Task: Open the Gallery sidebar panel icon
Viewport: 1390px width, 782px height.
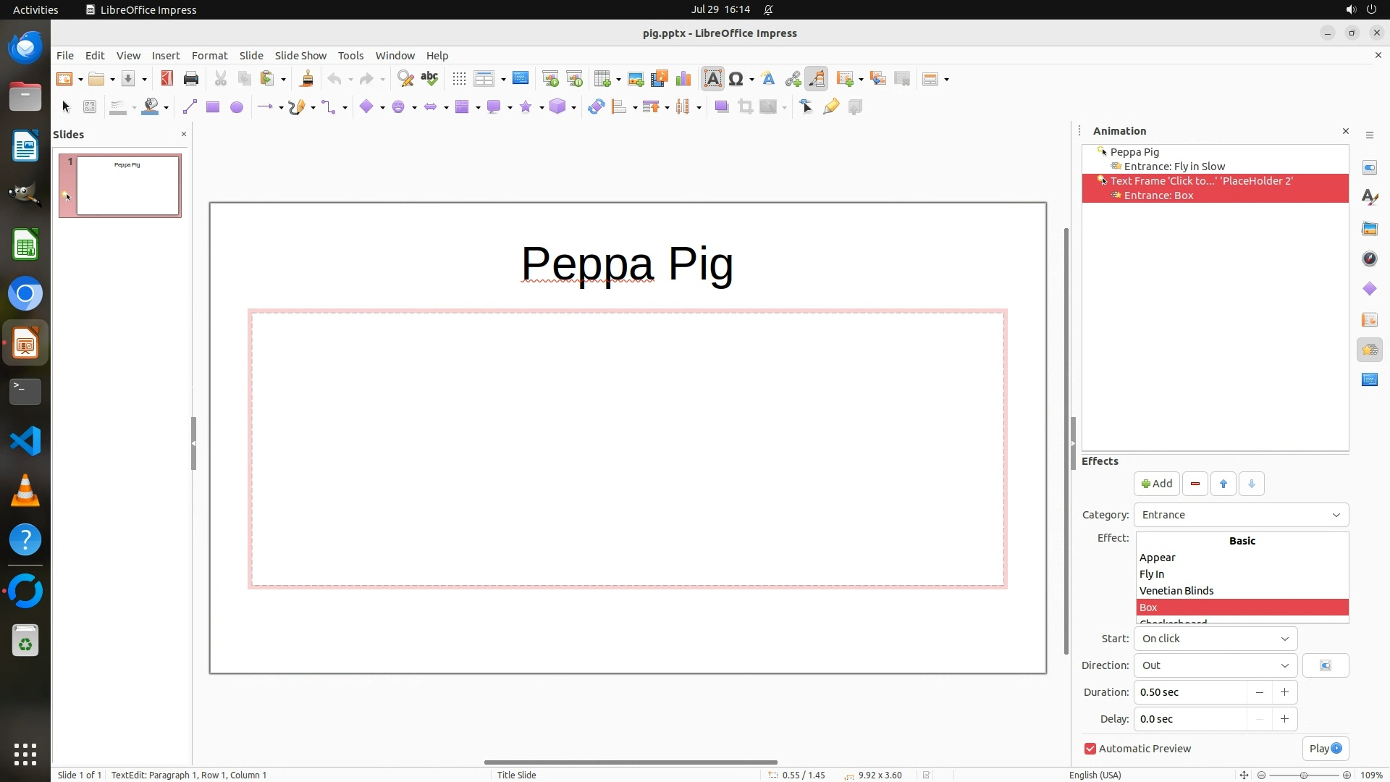Action: tap(1369, 229)
